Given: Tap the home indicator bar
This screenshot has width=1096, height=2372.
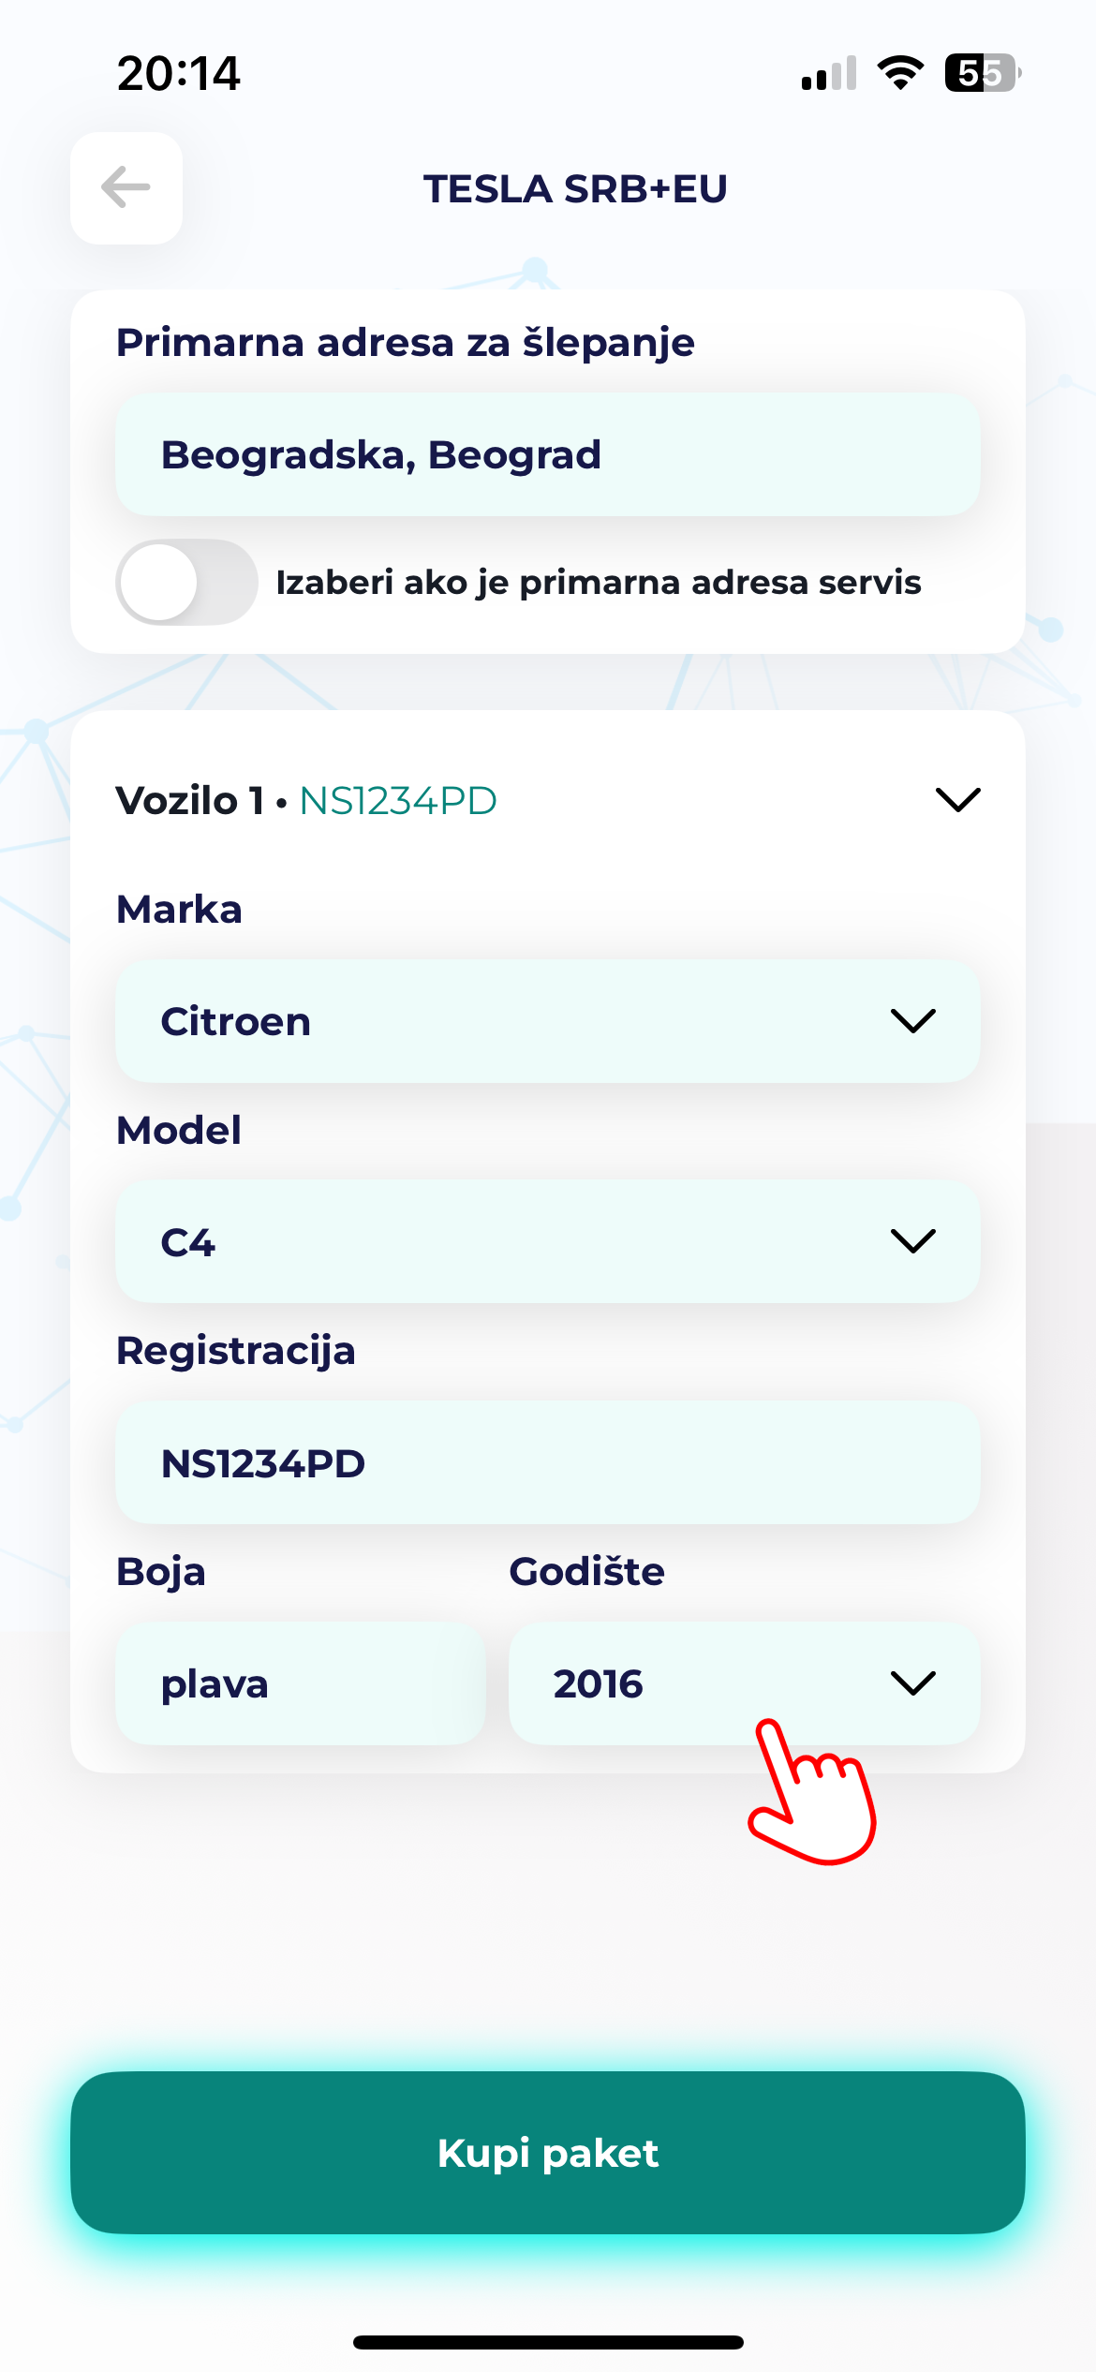Looking at the screenshot, I should 548,2342.
